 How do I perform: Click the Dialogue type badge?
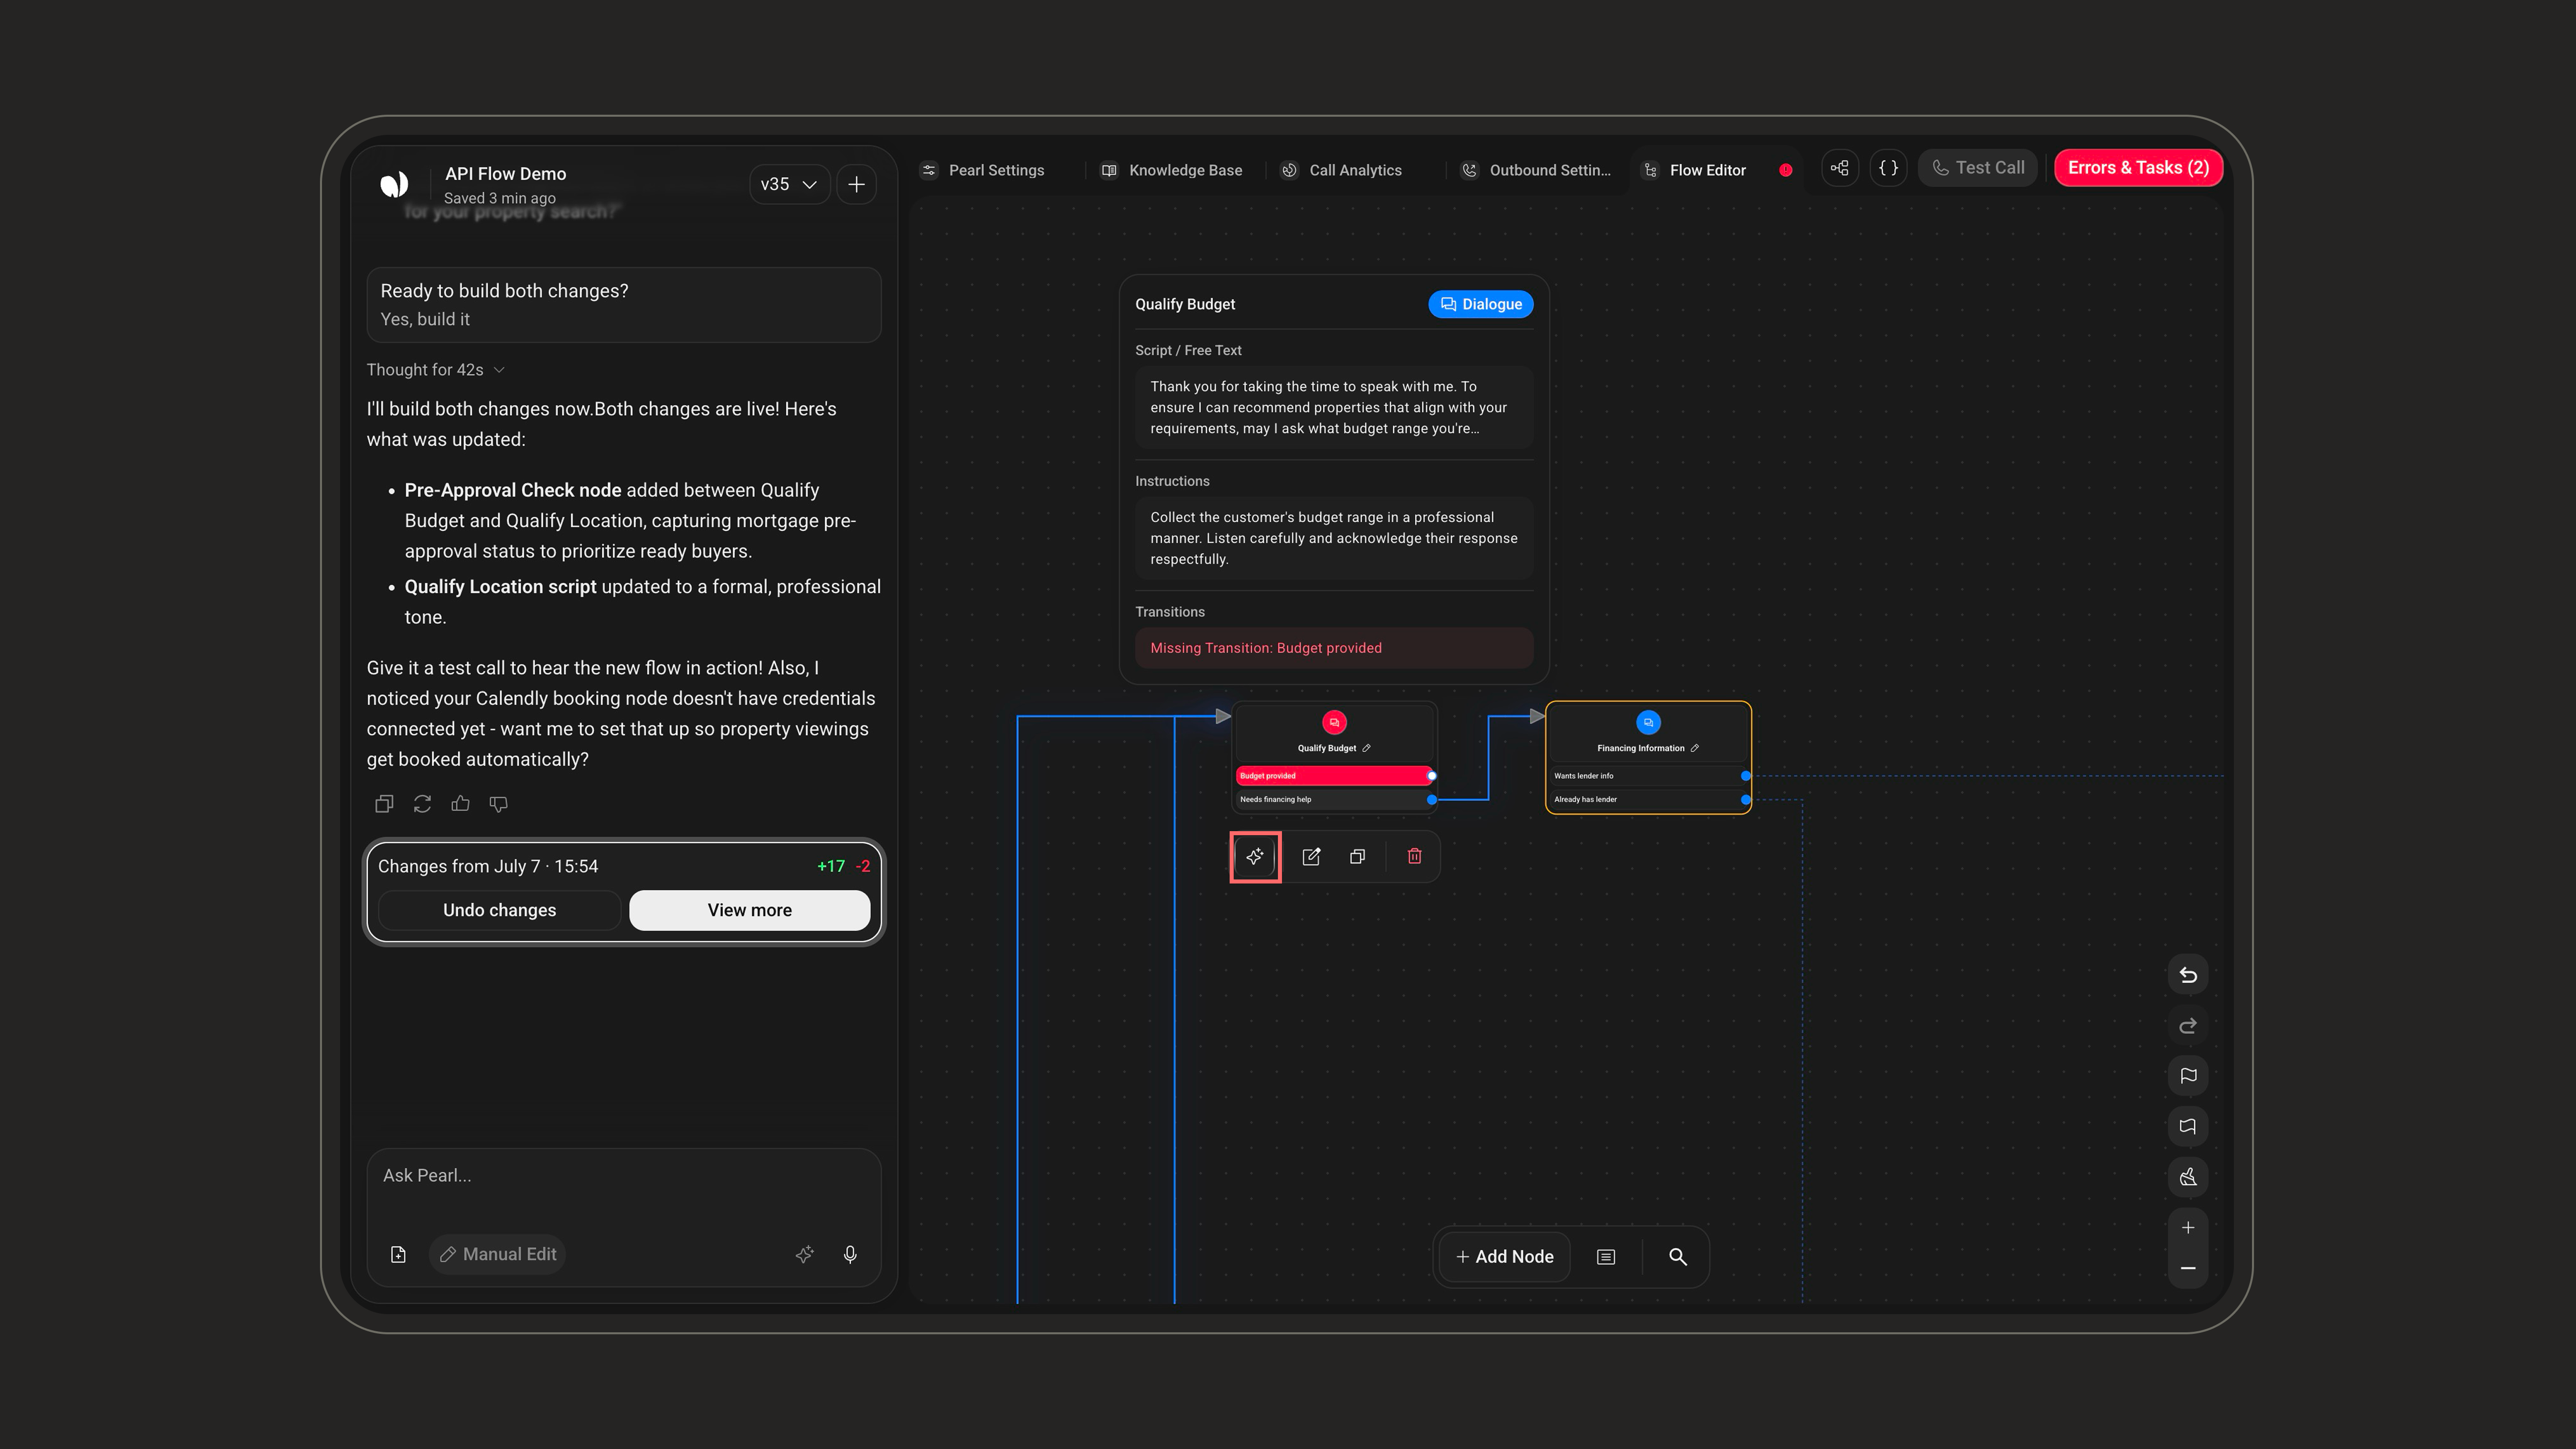coord(1480,304)
